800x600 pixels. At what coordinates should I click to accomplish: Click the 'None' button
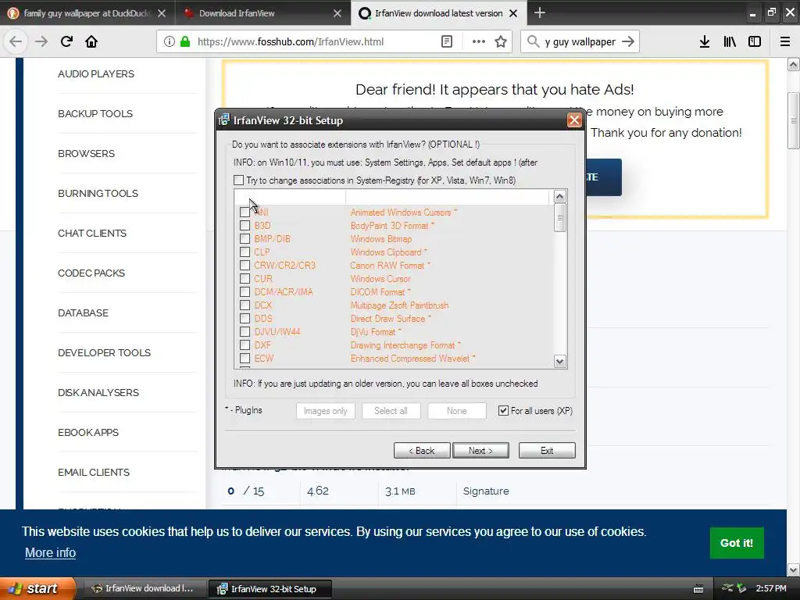click(x=456, y=411)
